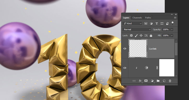This screenshot has width=189, height=100.
Task: Collapse the panel with double arrows
Action: click(x=172, y=14)
